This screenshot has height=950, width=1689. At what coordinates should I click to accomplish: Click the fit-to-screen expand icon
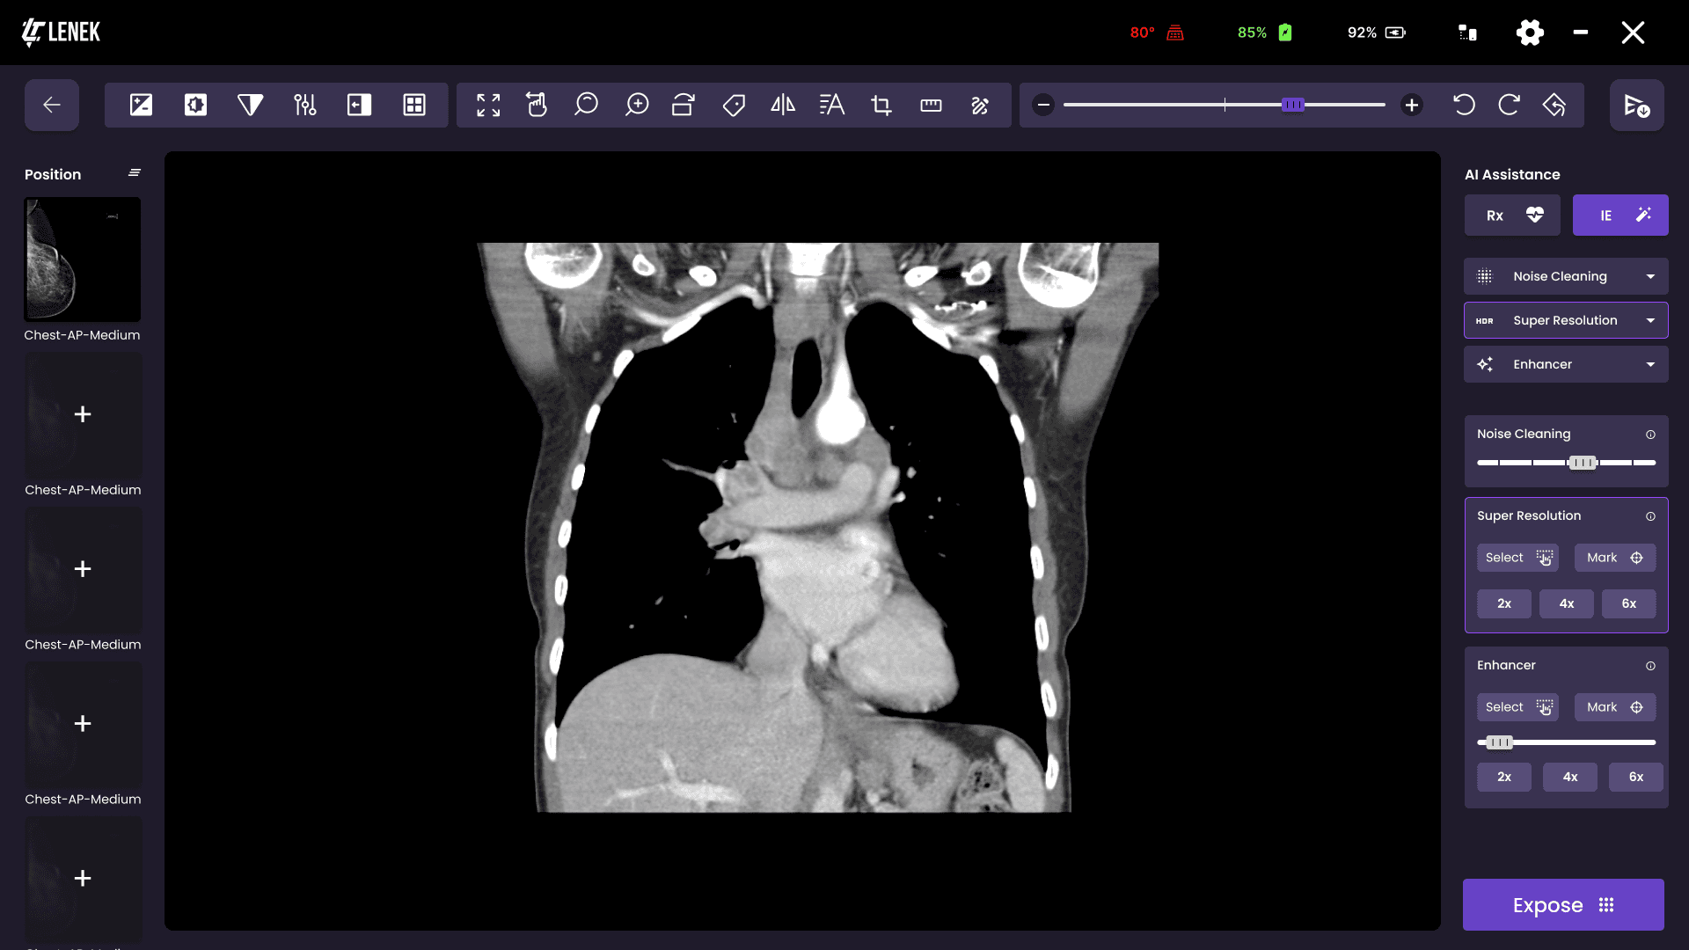coord(488,106)
